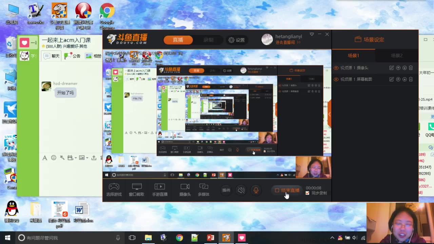
Task: Open 选择游戏 game selector in Douyu
Action: (x=114, y=190)
